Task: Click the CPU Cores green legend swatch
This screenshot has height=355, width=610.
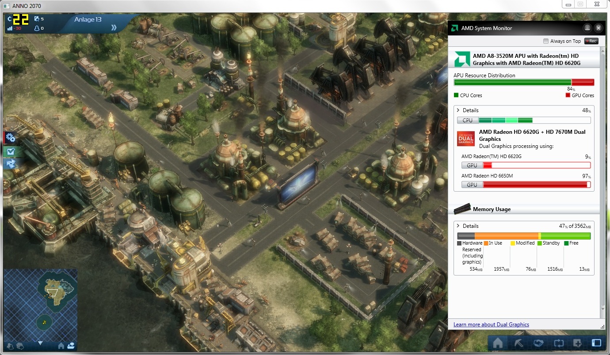Action: (x=456, y=95)
